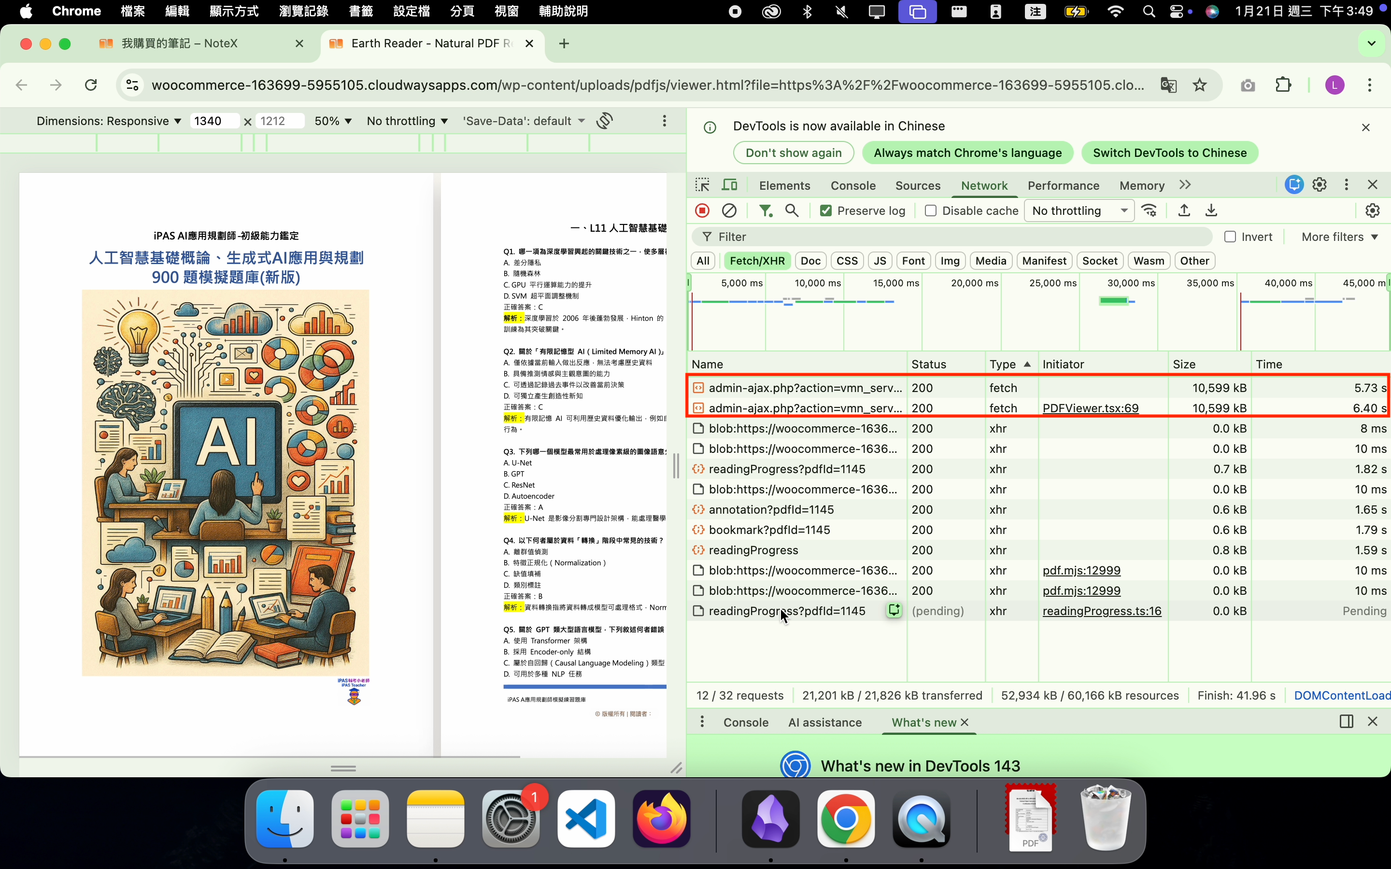Screen dimensions: 1391x869
Task: Uncheck the Preserve log checkbox
Action: (x=825, y=211)
